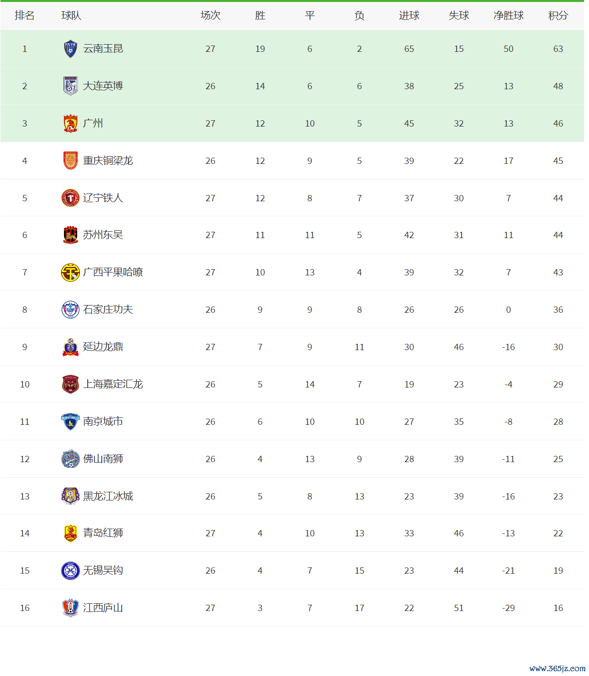
Task: Click the 江西庐山 team badge
Action: tap(70, 608)
